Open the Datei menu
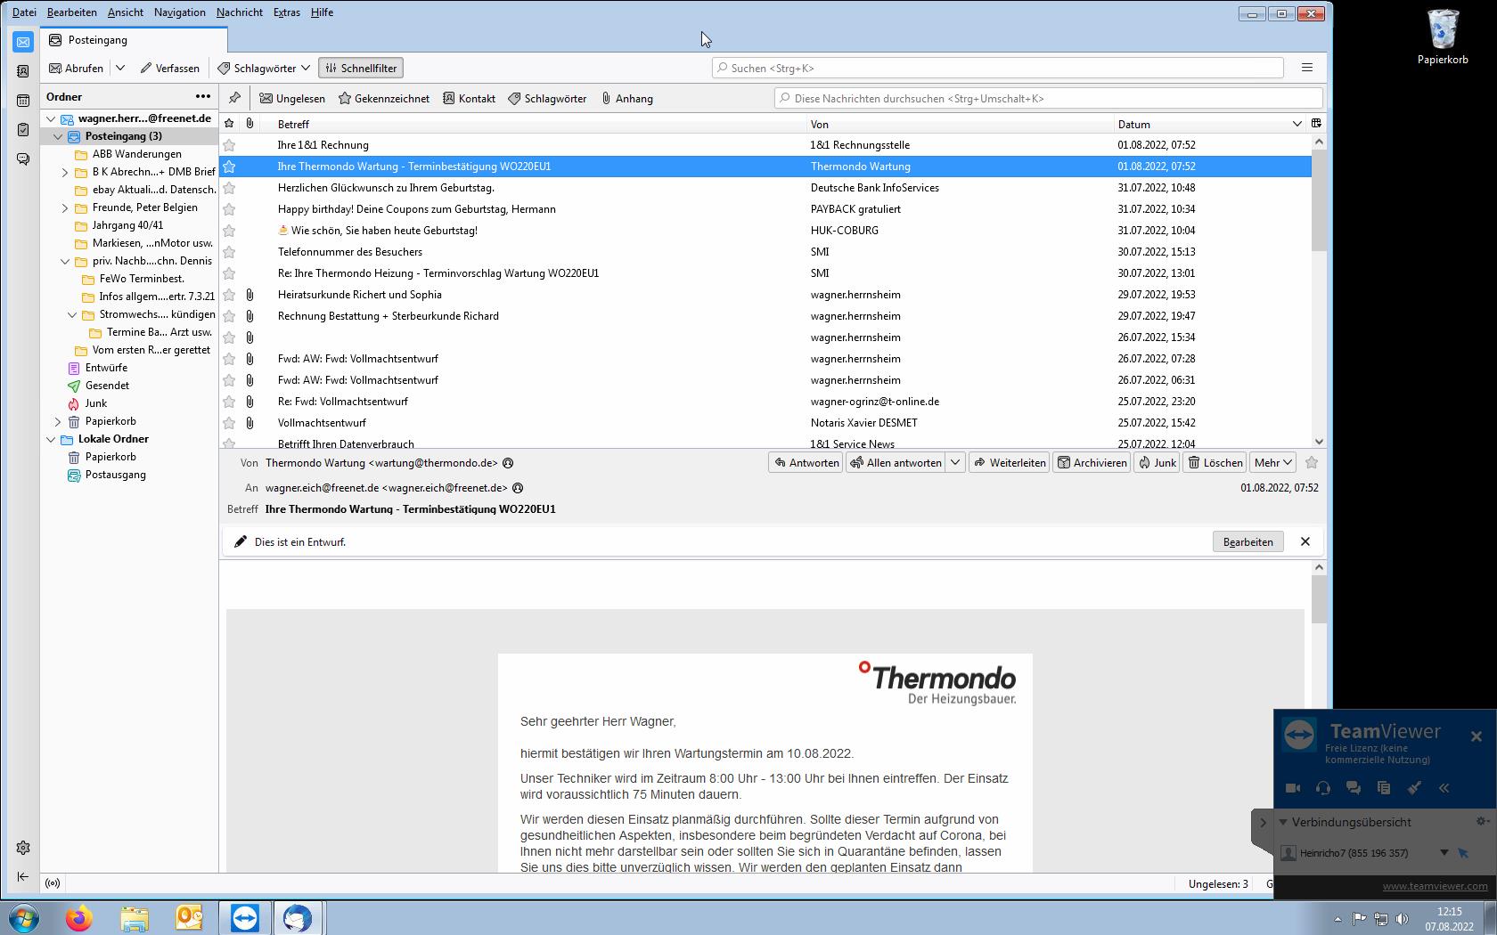The image size is (1497, 935). pyautogui.click(x=24, y=12)
